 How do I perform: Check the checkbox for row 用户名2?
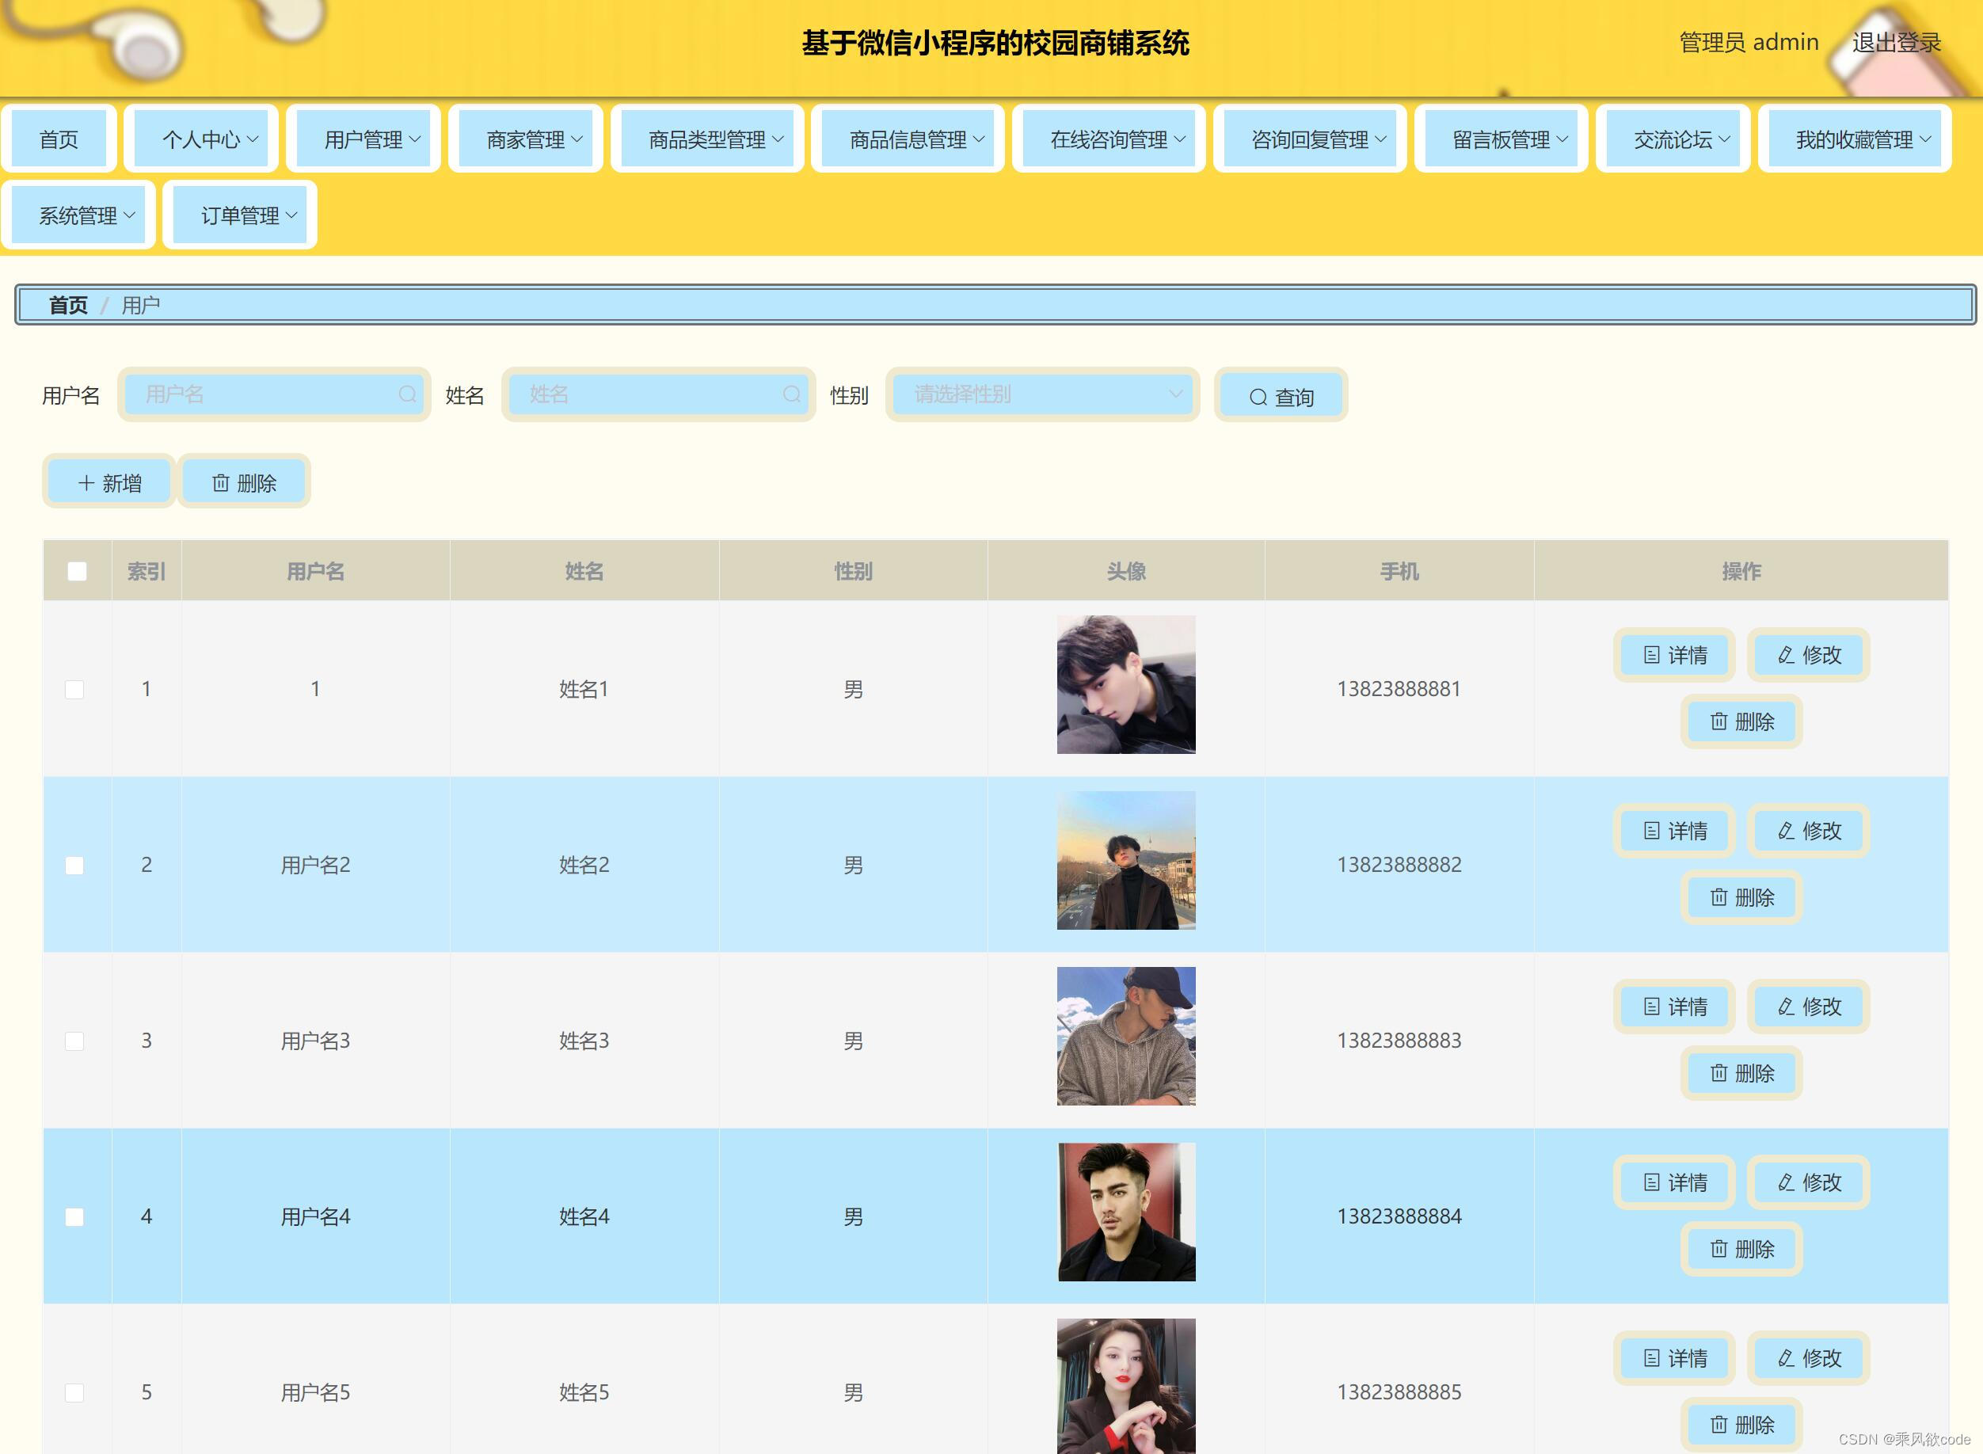click(x=74, y=865)
